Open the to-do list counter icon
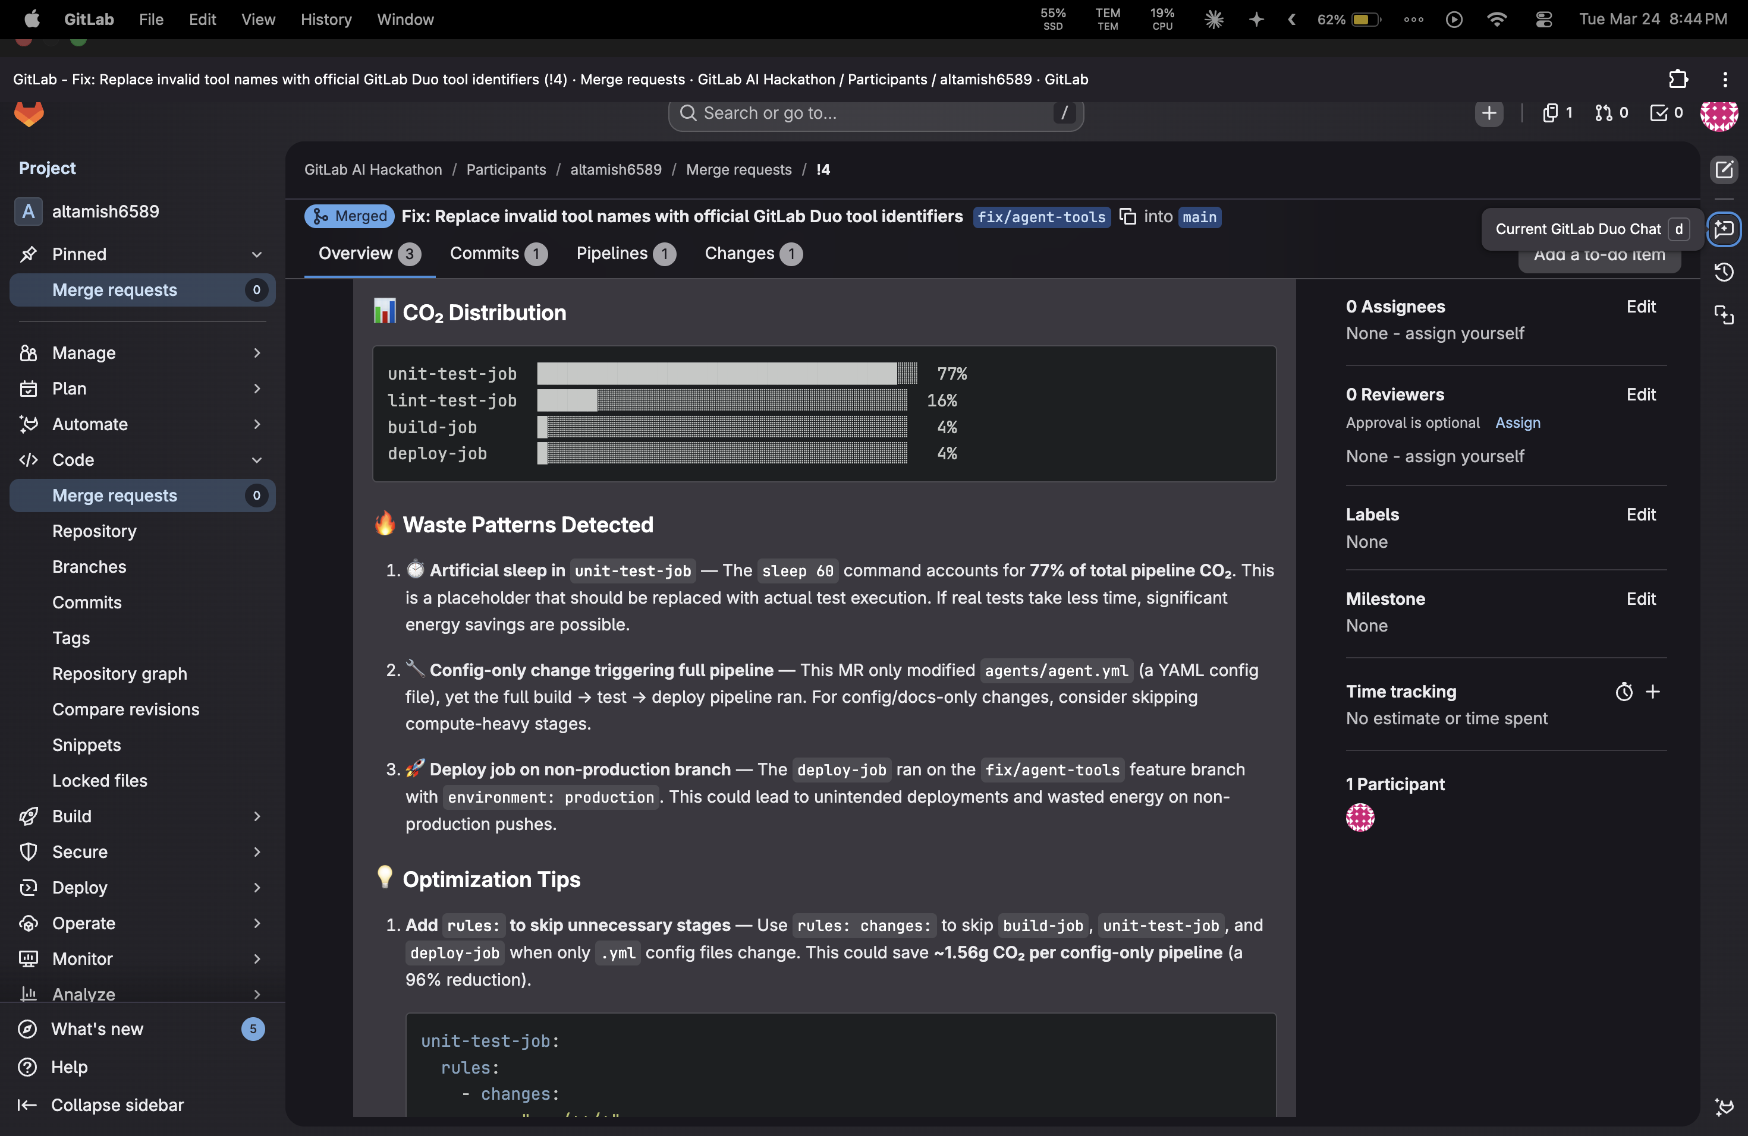The image size is (1748, 1136). click(1666, 113)
